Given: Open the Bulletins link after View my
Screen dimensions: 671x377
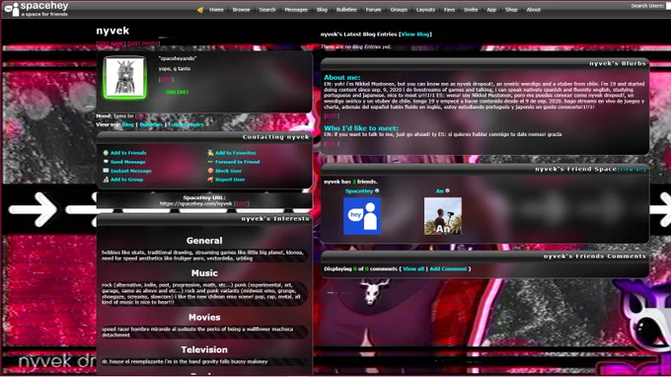Looking at the screenshot, I should (x=151, y=124).
